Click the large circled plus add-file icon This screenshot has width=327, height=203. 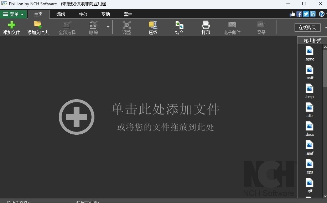tap(77, 117)
